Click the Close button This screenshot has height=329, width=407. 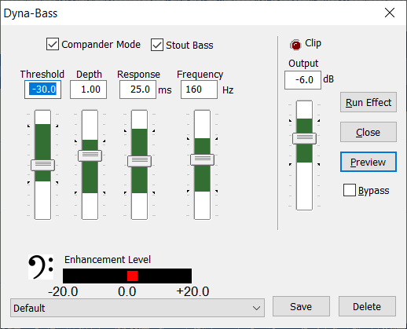point(368,132)
